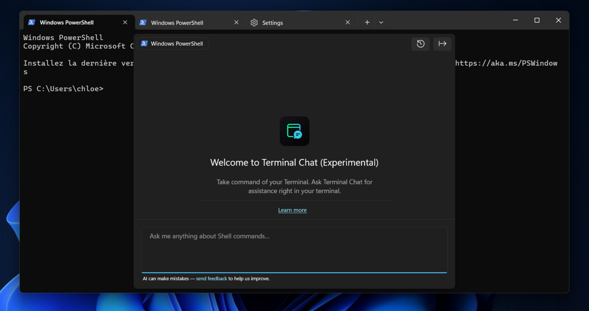Open the send feedback link

click(x=212, y=279)
